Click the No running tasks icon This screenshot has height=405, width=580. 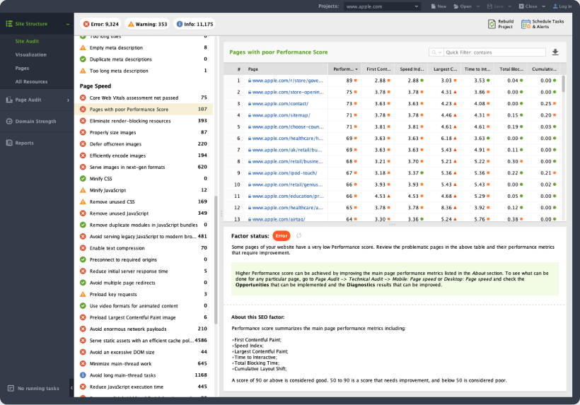[11, 388]
